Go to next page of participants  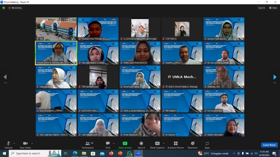275,77
